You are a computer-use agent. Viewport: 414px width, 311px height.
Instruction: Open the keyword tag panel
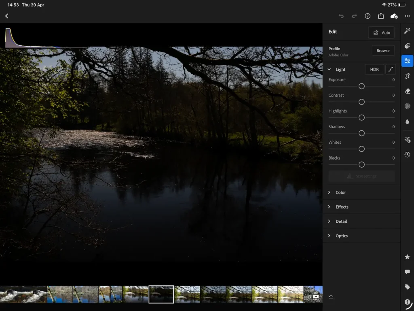point(408,286)
